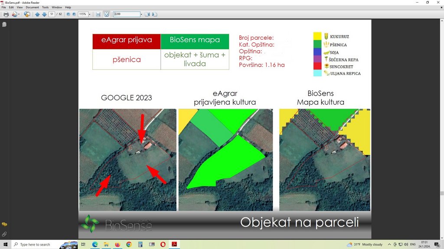This screenshot has width=444, height=249.
Task: Open the Pages panel in left sidebar
Action: [x=4, y=25]
